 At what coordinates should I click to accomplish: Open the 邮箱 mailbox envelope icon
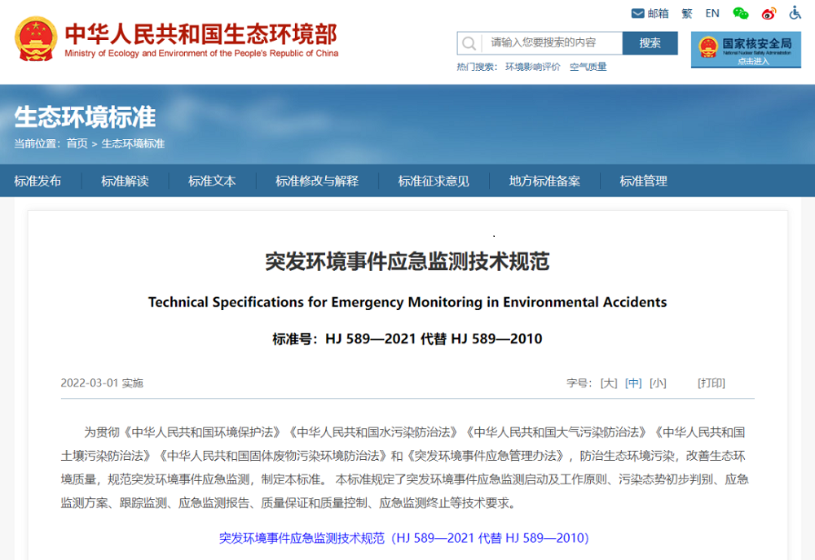(637, 12)
